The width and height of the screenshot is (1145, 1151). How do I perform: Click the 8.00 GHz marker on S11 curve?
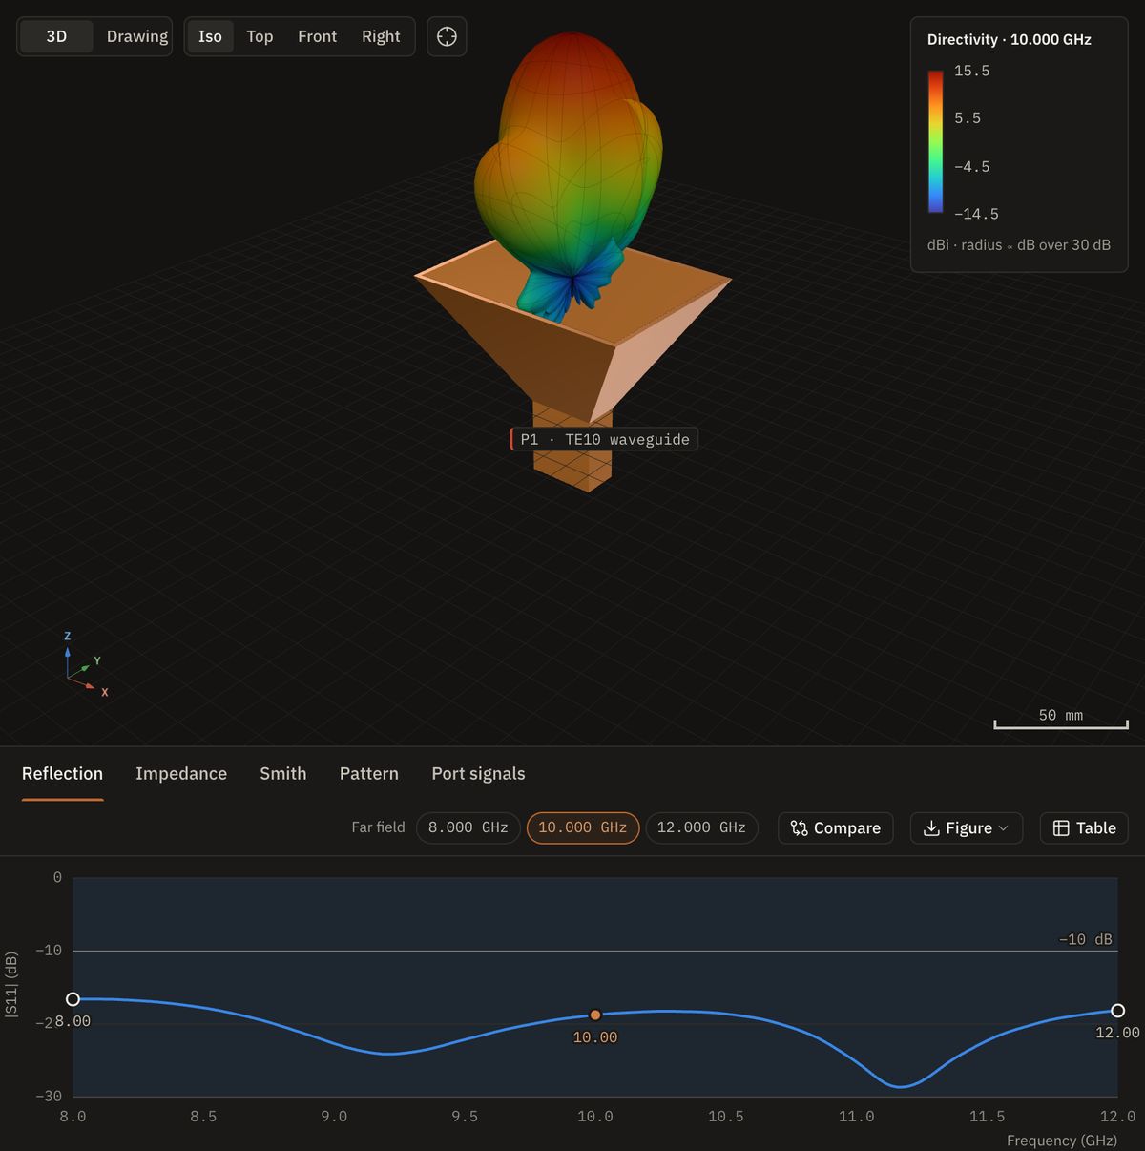(x=73, y=999)
